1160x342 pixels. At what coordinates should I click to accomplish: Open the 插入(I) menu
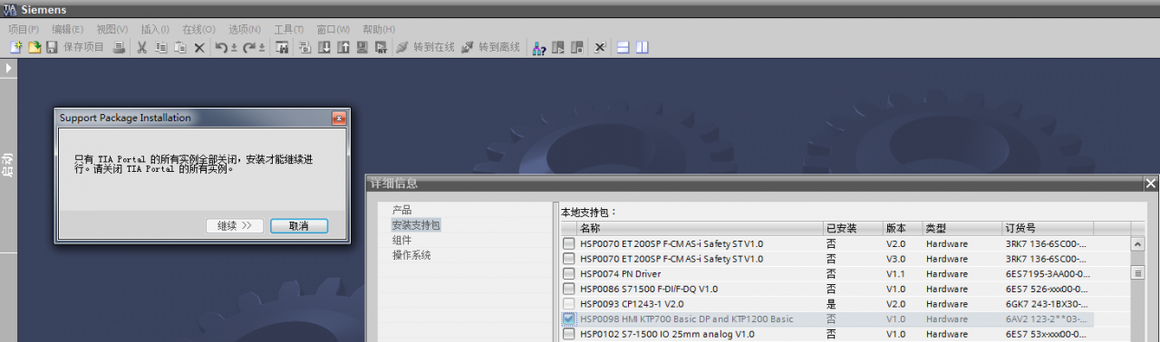click(x=155, y=29)
